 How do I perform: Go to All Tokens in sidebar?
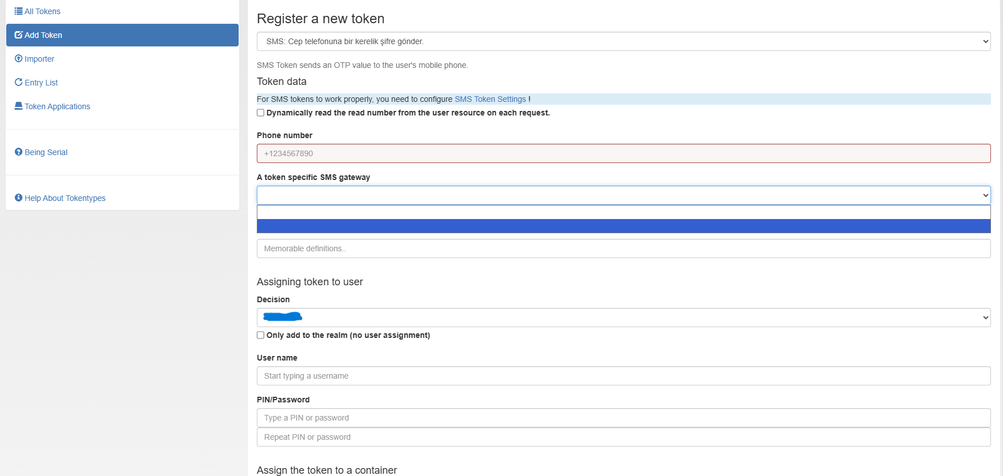[43, 11]
